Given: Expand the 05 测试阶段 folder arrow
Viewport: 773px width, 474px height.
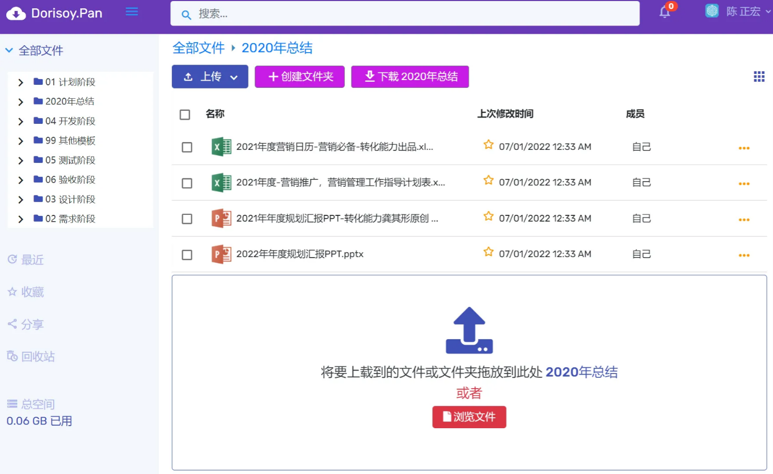Looking at the screenshot, I should [x=21, y=161].
